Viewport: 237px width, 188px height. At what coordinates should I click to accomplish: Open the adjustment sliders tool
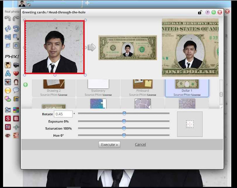(8, 110)
